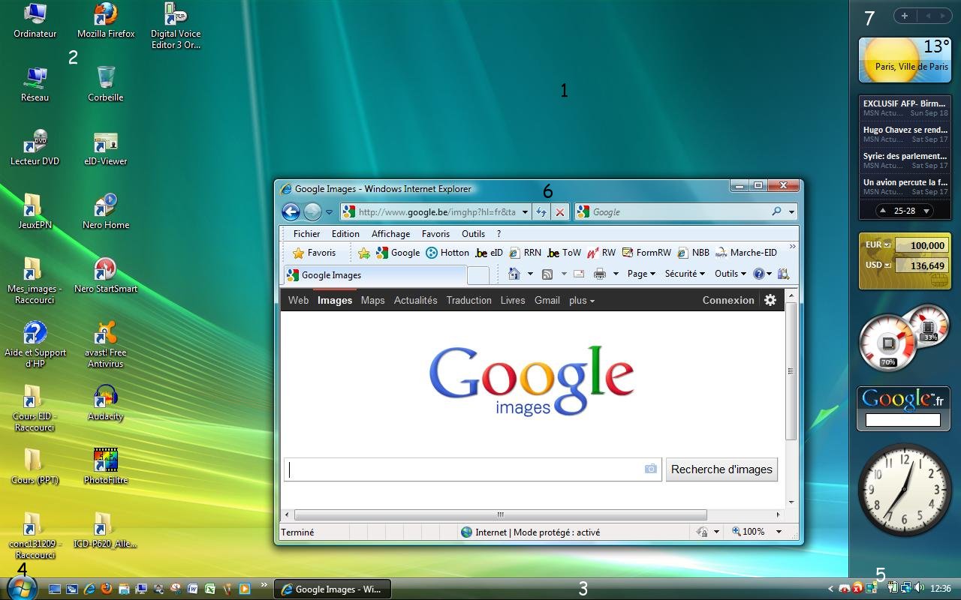Click the network tray icon
Image resolution: width=961 pixels, height=600 pixels.
[906, 589]
